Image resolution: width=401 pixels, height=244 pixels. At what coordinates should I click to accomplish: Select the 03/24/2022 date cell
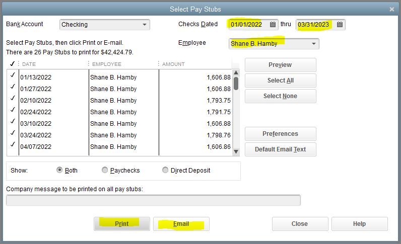(x=36, y=135)
